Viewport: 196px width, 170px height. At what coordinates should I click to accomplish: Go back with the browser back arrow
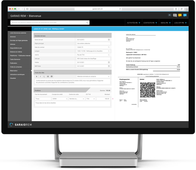(x=19, y=9)
